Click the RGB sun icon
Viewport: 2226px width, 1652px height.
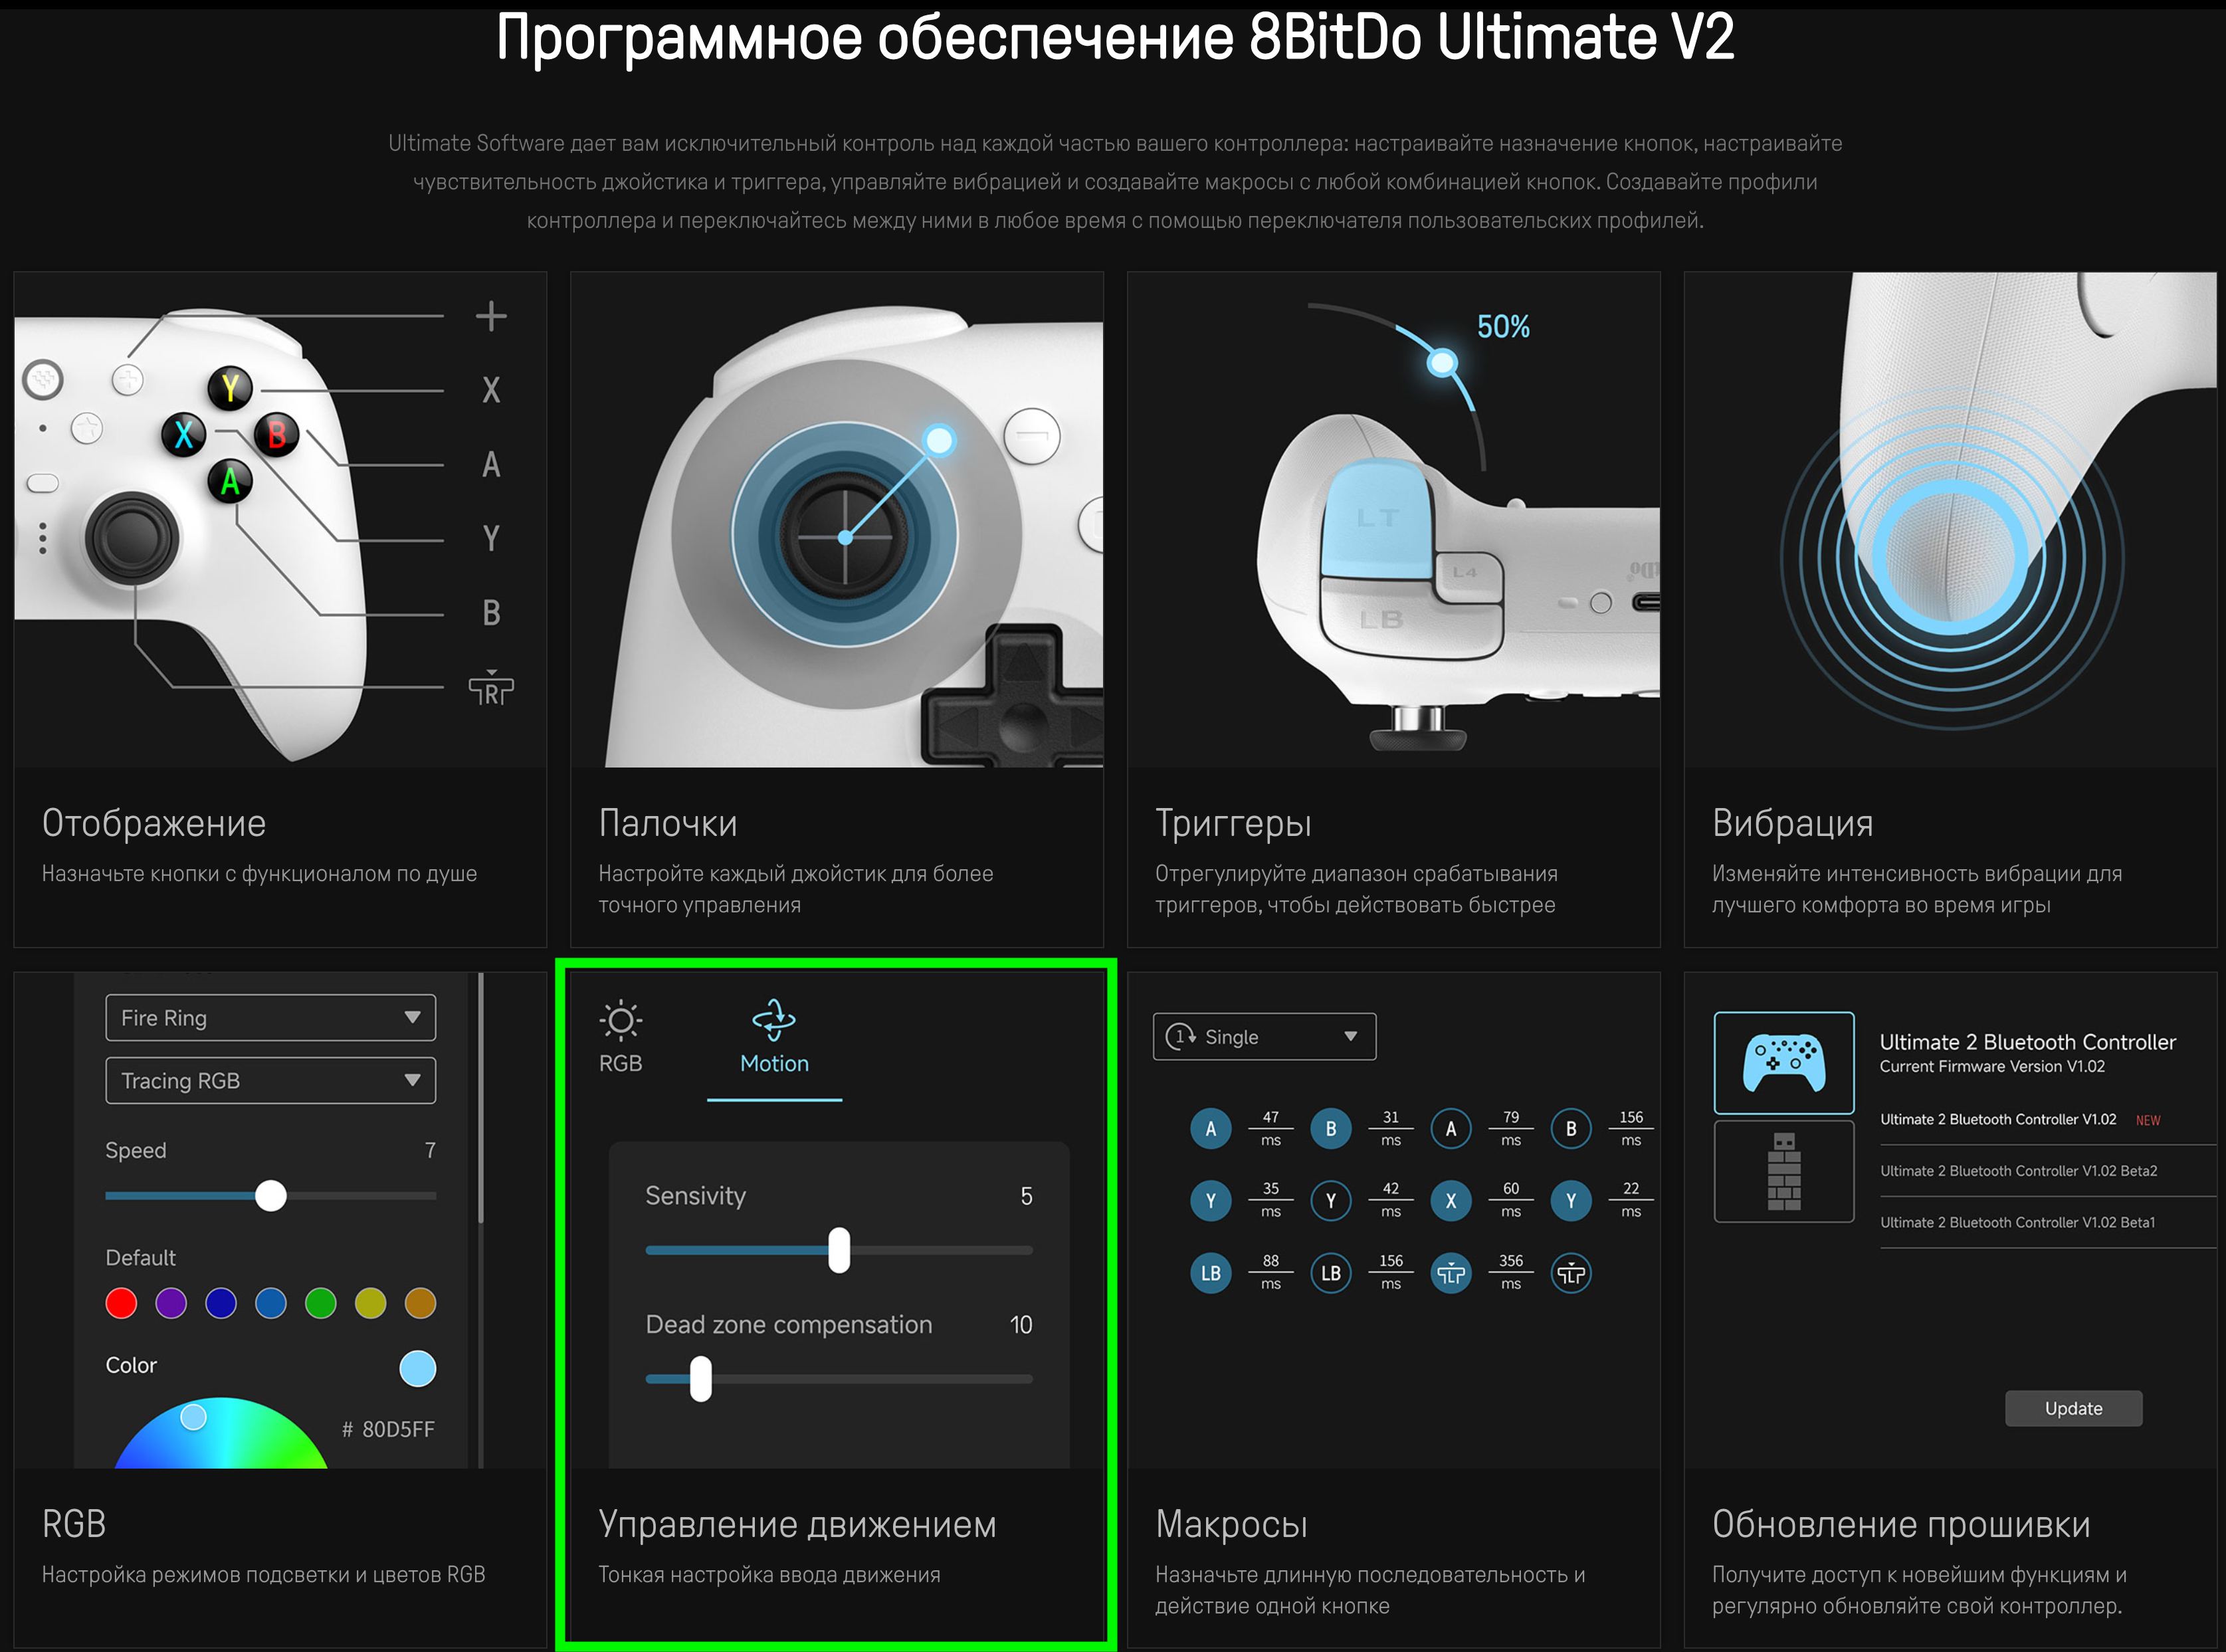[x=620, y=1020]
